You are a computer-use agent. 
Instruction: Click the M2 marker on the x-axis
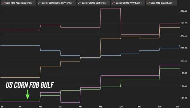(x=40, y=107)
